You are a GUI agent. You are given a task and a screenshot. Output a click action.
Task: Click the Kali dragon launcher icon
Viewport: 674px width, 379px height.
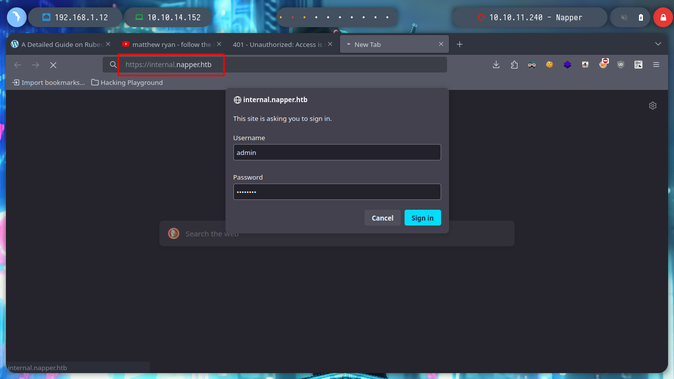pos(16,17)
